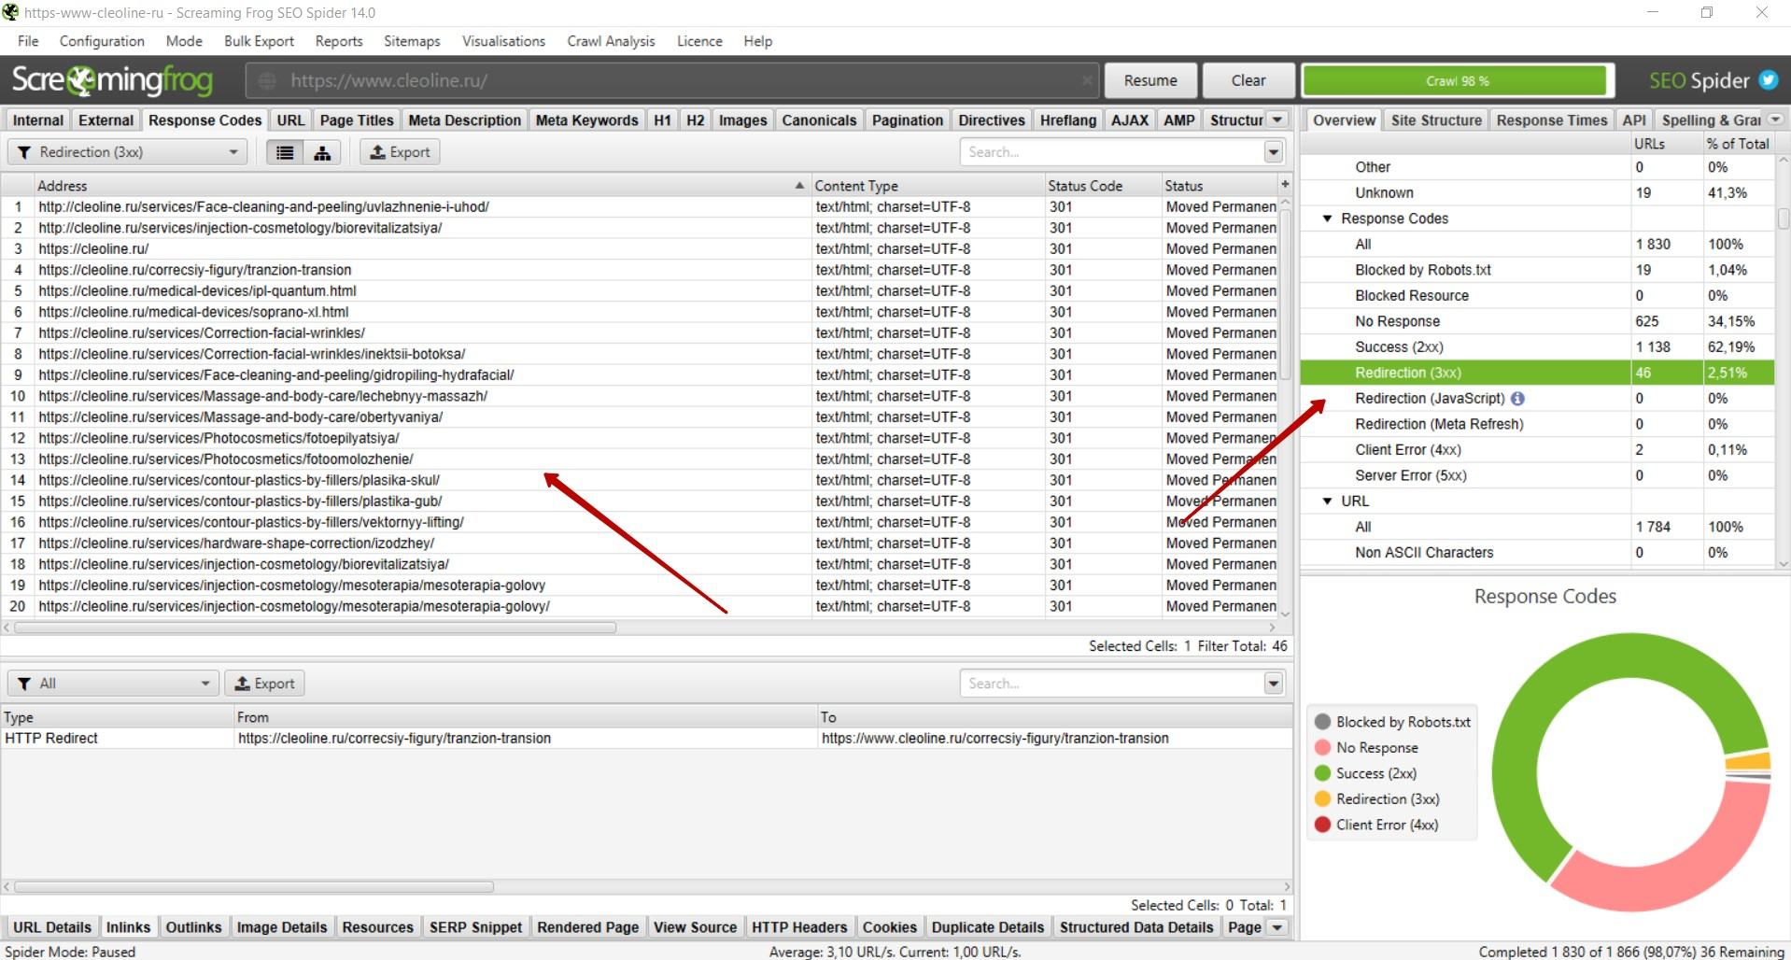Open the Site Structure tab

click(x=1436, y=120)
